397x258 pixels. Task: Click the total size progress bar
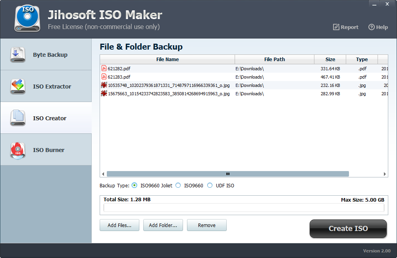tap(244, 208)
